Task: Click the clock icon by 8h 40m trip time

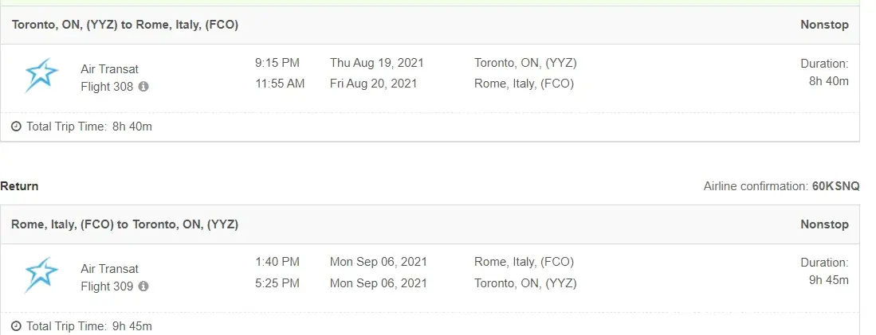Action: (x=16, y=127)
